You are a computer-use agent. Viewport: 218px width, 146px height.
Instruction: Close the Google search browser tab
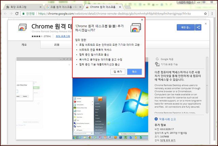click(80, 7)
